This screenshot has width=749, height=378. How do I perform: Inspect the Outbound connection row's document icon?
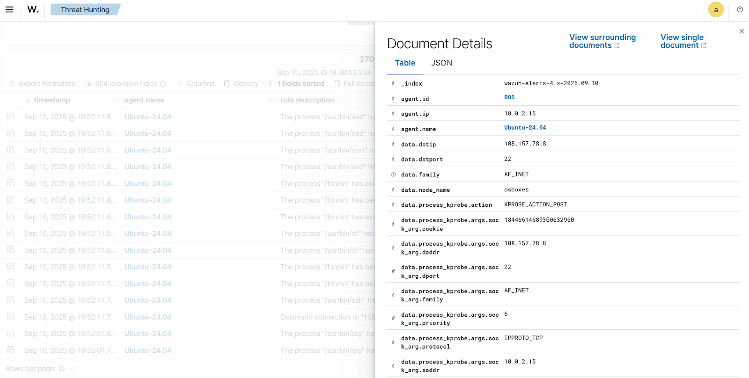(11, 317)
